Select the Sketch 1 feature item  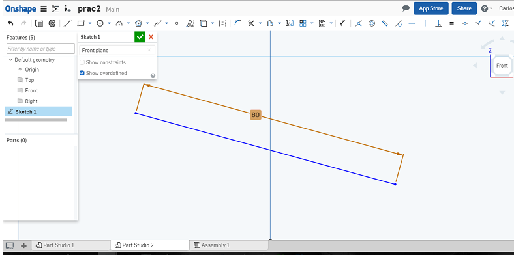[38, 111]
